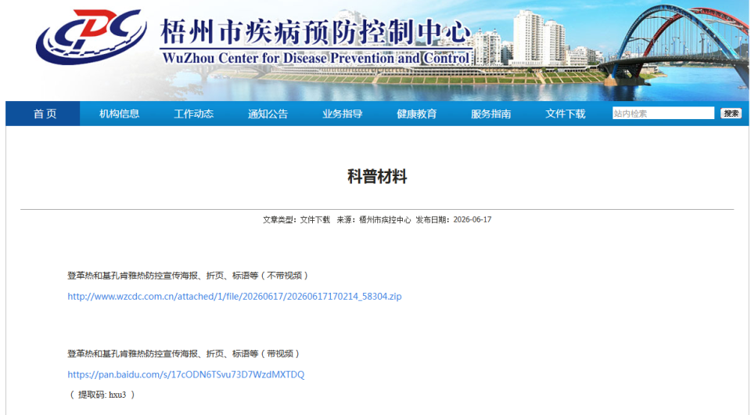Click the description line ending 不带视频
This screenshot has height=415, width=751.
(x=189, y=276)
